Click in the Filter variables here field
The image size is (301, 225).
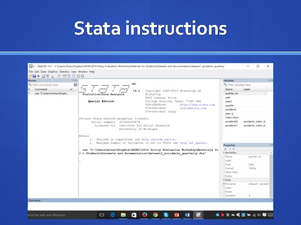(x=250, y=85)
